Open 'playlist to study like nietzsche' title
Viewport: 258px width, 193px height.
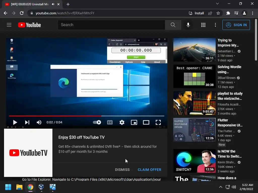[230, 96]
